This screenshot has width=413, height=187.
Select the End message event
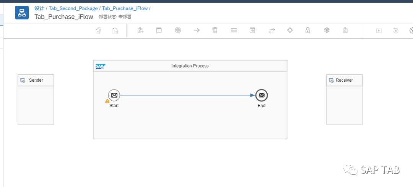[x=262, y=95]
